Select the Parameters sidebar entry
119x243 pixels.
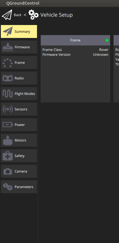[x=19, y=187]
